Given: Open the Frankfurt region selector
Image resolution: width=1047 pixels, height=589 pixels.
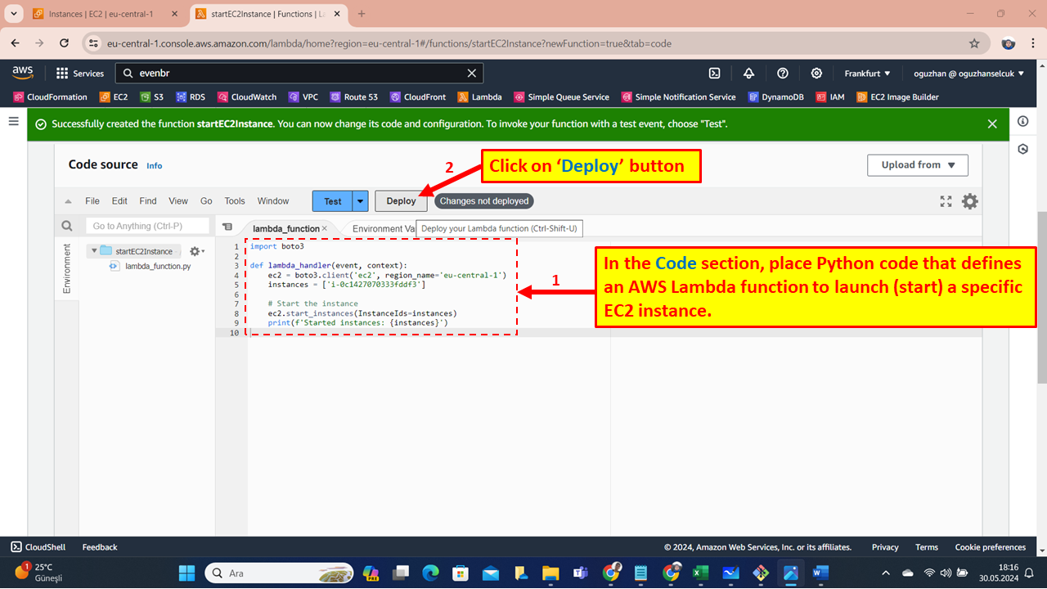Looking at the screenshot, I should point(867,73).
